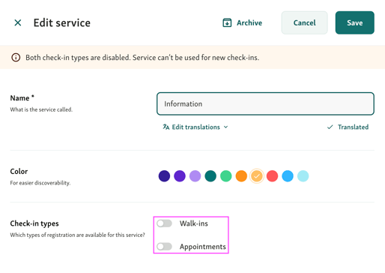Select the dark navy color swatch

click(x=164, y=176)
